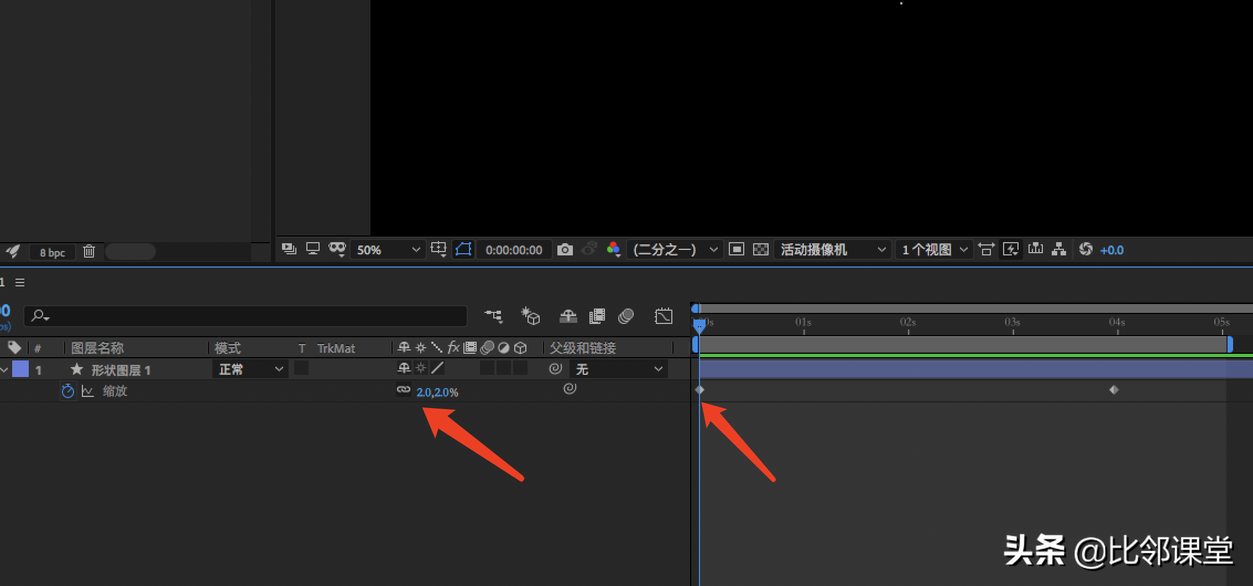
Task: Click the 2.0,2.0% scale value
Action: coord(437,392)
